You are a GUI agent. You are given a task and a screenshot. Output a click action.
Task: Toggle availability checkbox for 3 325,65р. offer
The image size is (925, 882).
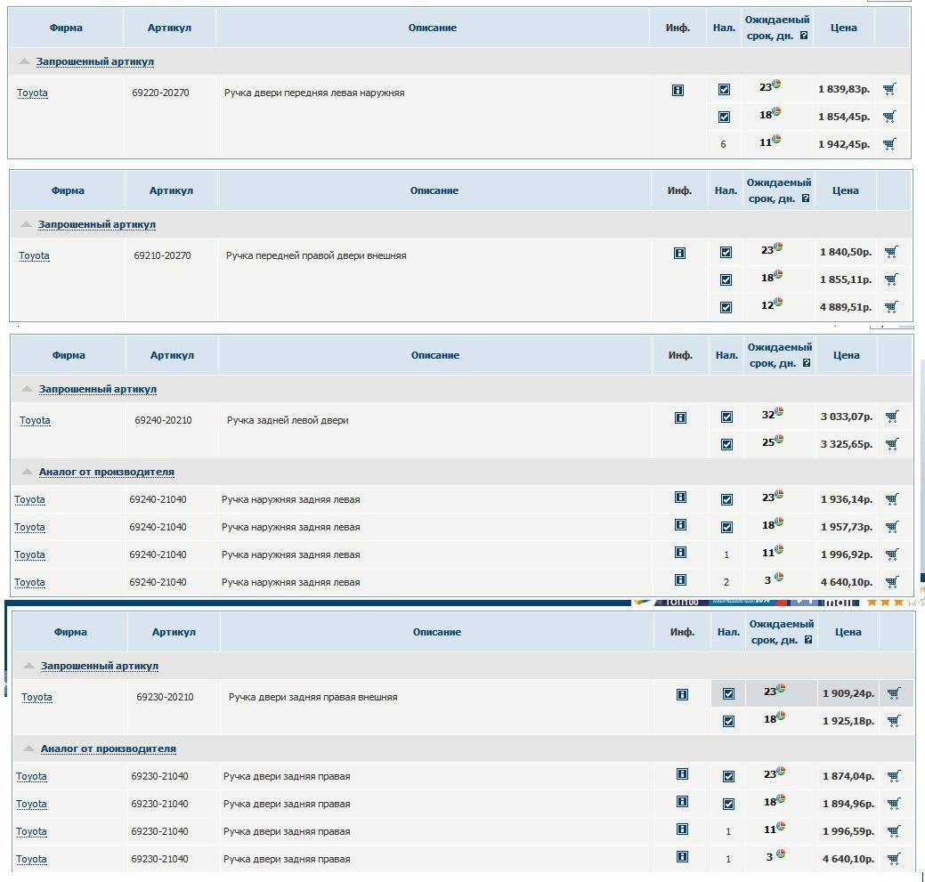(726, 444)
